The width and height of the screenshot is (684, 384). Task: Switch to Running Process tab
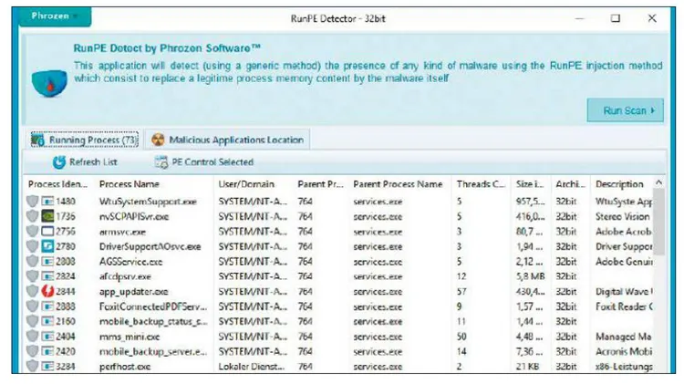[x=85, y=140]
